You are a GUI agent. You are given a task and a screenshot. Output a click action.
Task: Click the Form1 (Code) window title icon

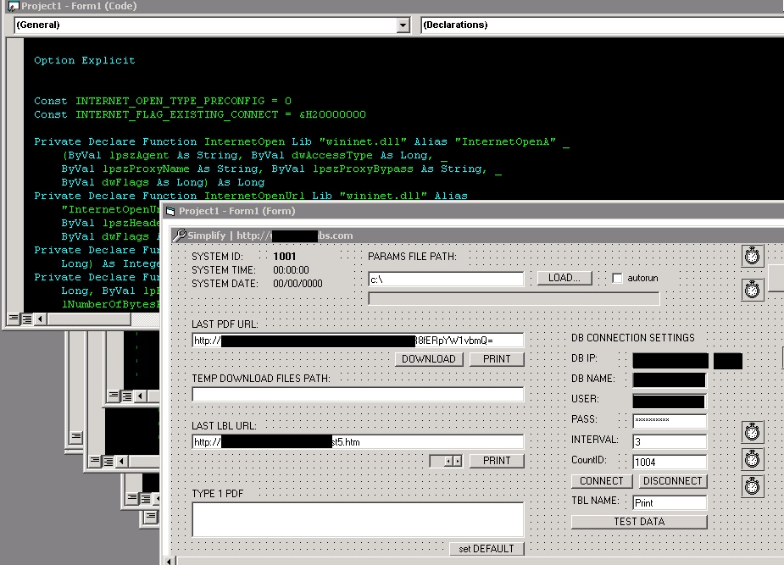click(13, 6)
